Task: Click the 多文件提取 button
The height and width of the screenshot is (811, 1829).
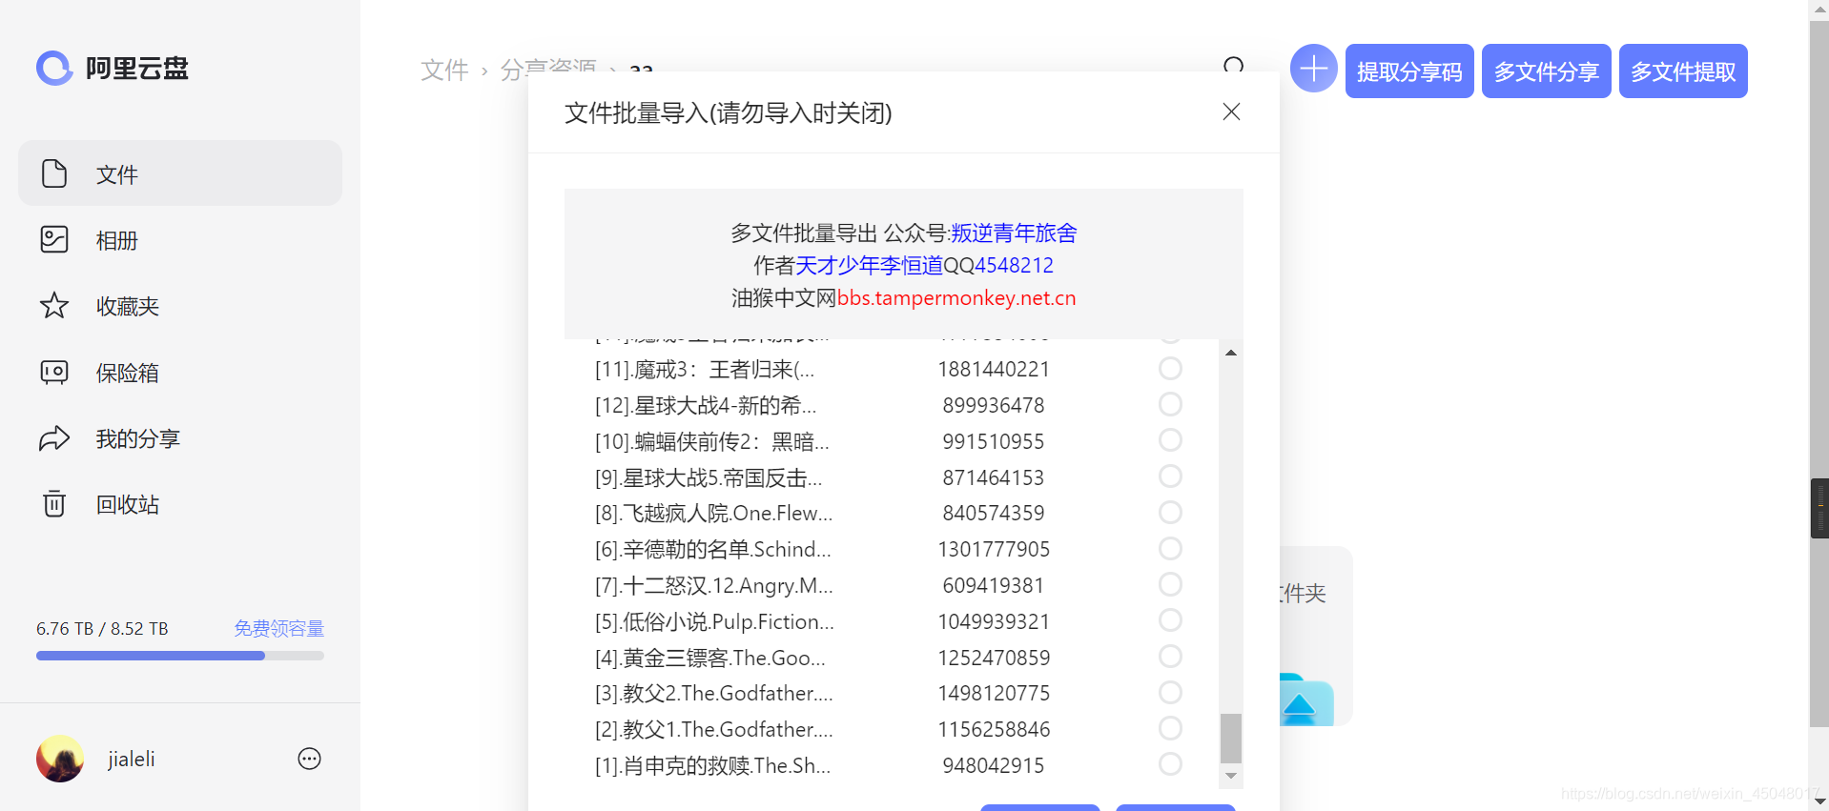Action: (1683, 71)
